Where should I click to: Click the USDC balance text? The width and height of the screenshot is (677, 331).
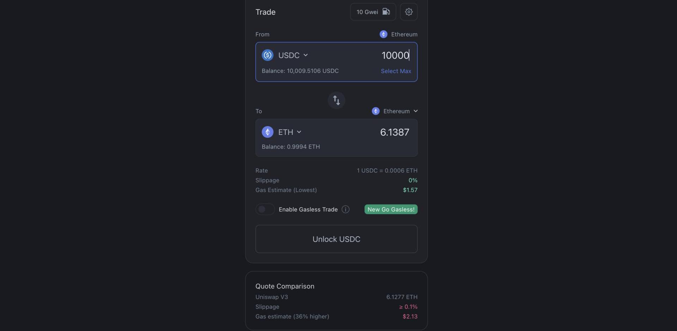[x=300, y=71]
